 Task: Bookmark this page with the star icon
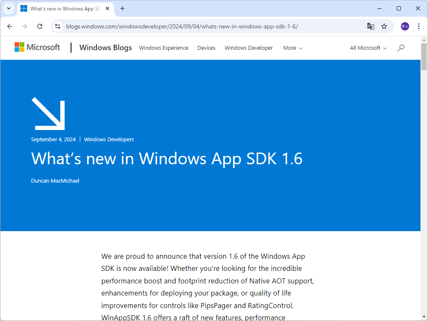coord(384,26)
